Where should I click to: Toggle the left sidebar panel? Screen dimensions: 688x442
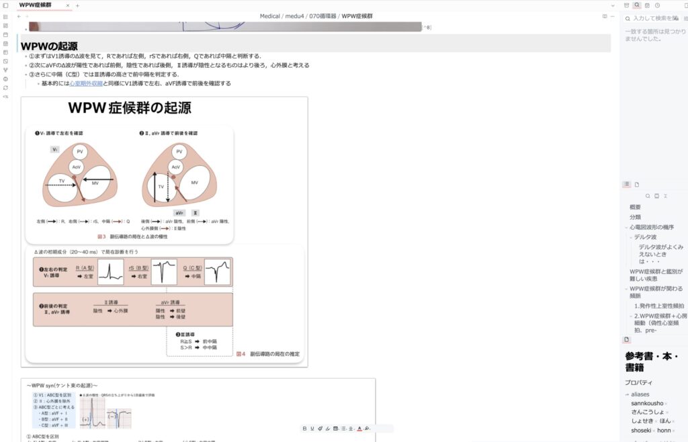5,5
